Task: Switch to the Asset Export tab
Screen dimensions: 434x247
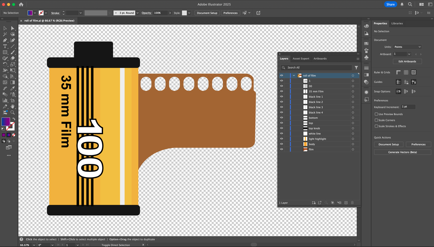Action: coord(301,59)
